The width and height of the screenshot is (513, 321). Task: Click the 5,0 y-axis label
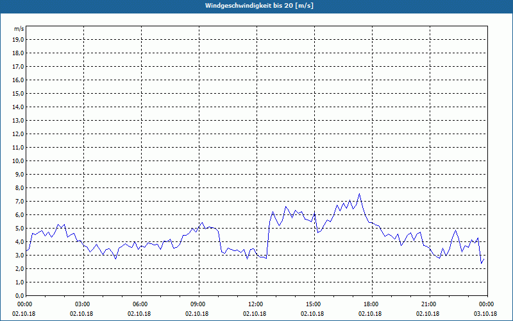(x=19, y=229)
